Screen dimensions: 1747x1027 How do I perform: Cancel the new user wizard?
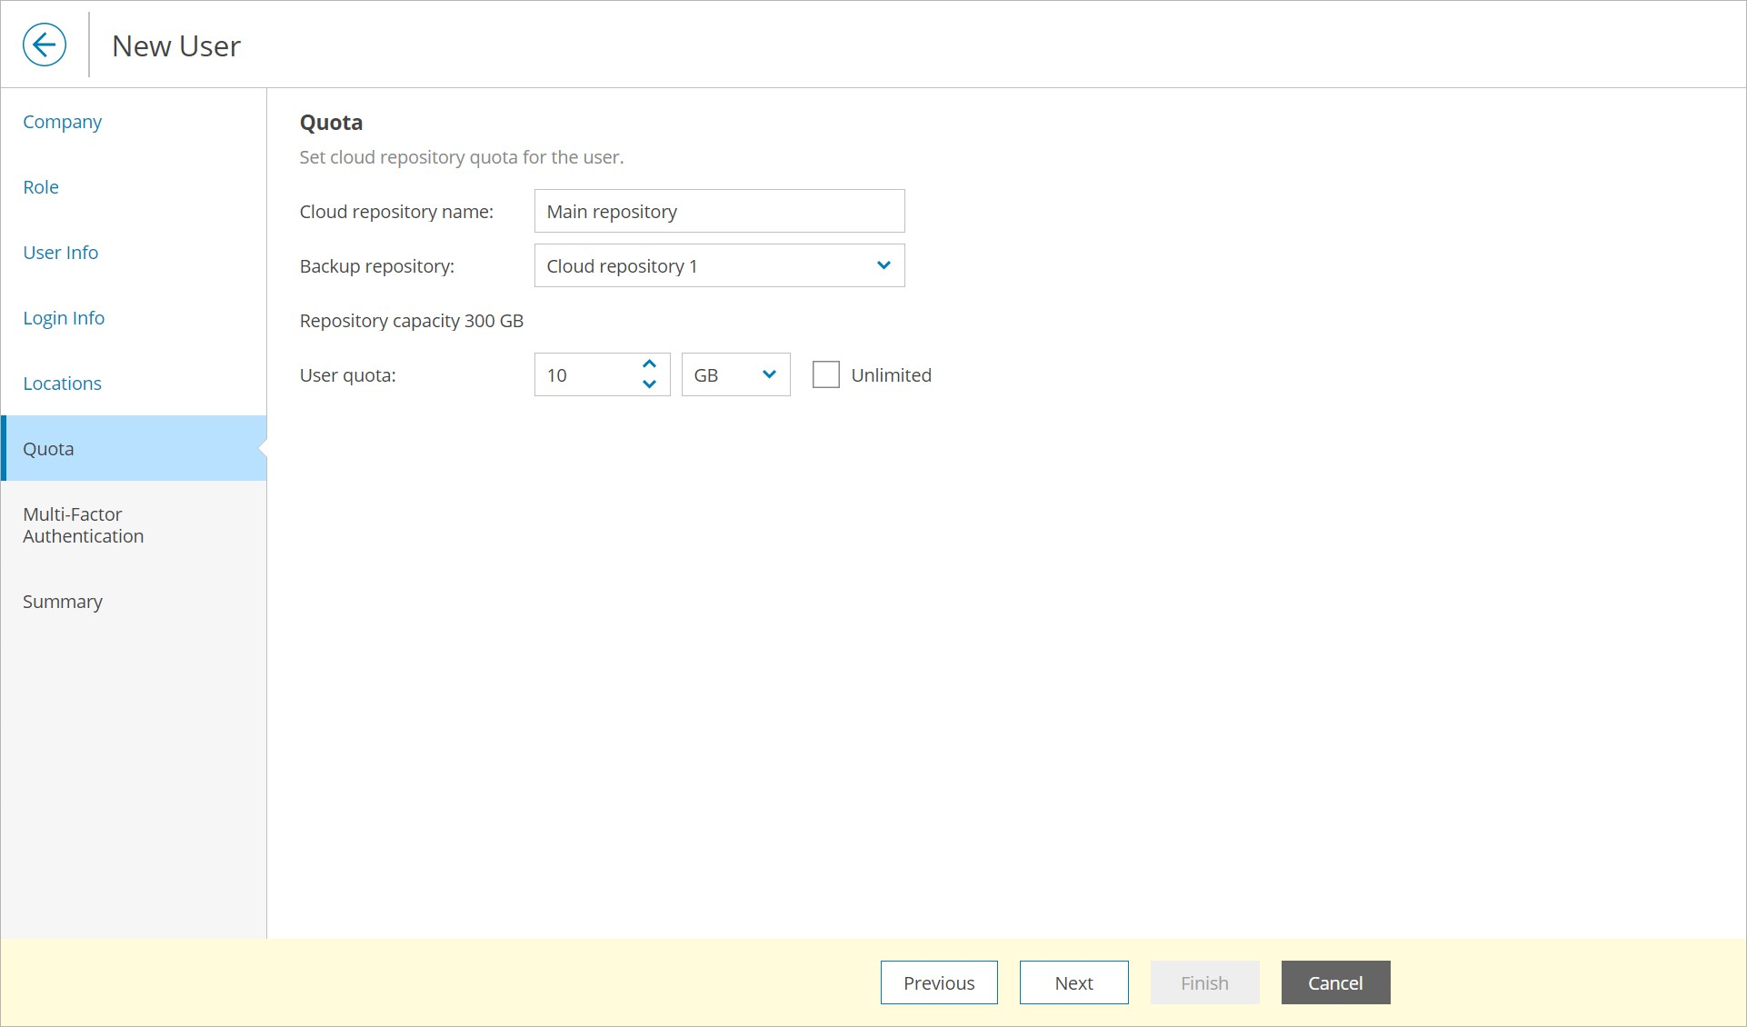(1335, 982)
